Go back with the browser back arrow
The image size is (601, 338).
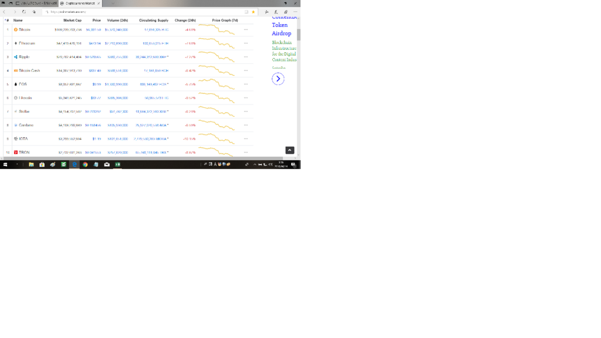click(x=4, y=12)
